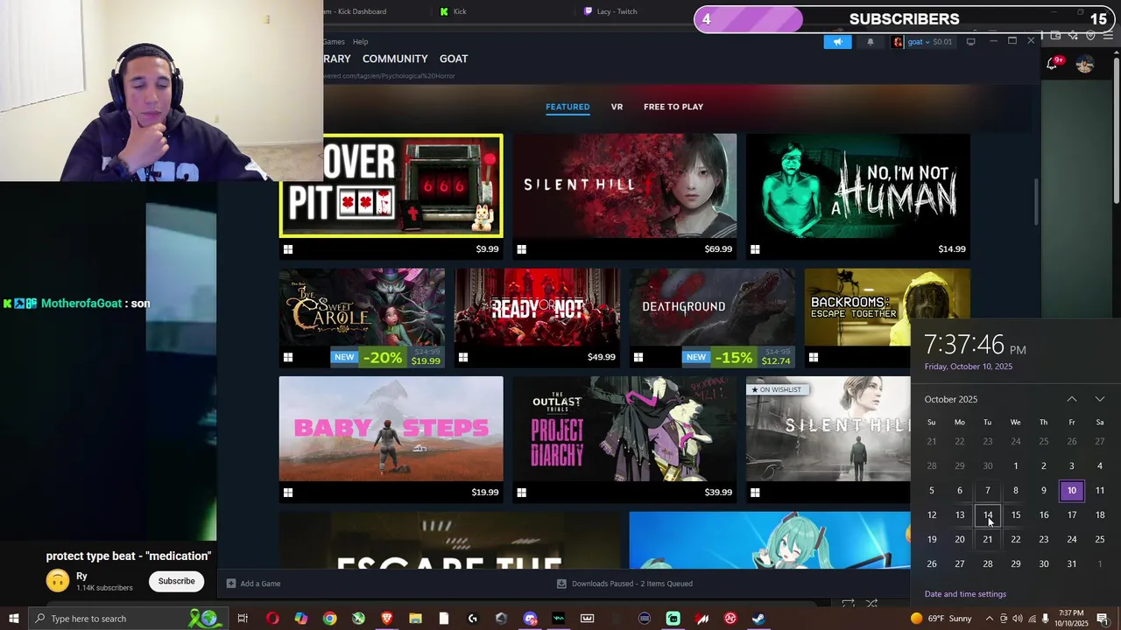Click the Steam store page scrollbar
The image size is (1121, 630).
pos(1037,201)
